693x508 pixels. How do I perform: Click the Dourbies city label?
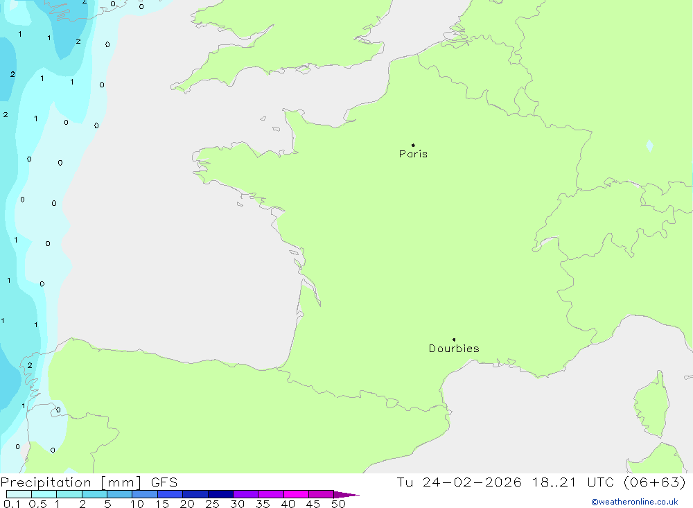coord(454,349)
